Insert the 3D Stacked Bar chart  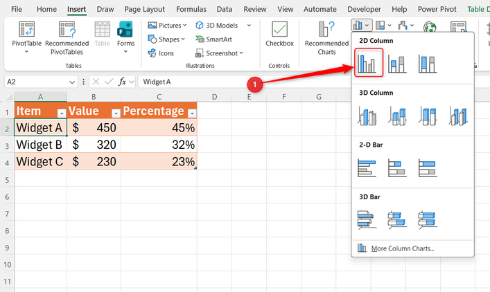click(x=397, y=219)
